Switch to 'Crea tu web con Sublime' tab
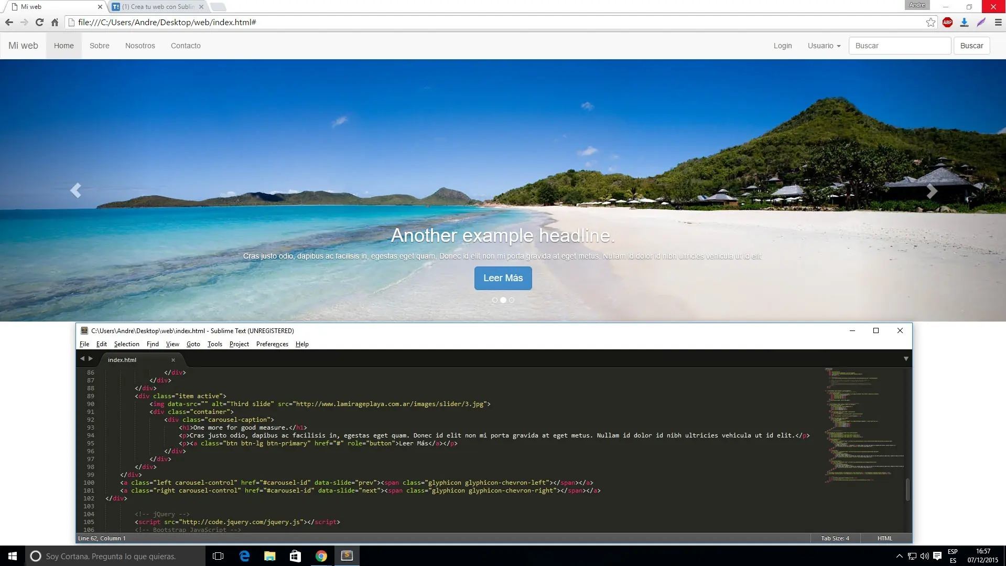The height and width of the screenshot is (566, 1006). tap(158, 7)
